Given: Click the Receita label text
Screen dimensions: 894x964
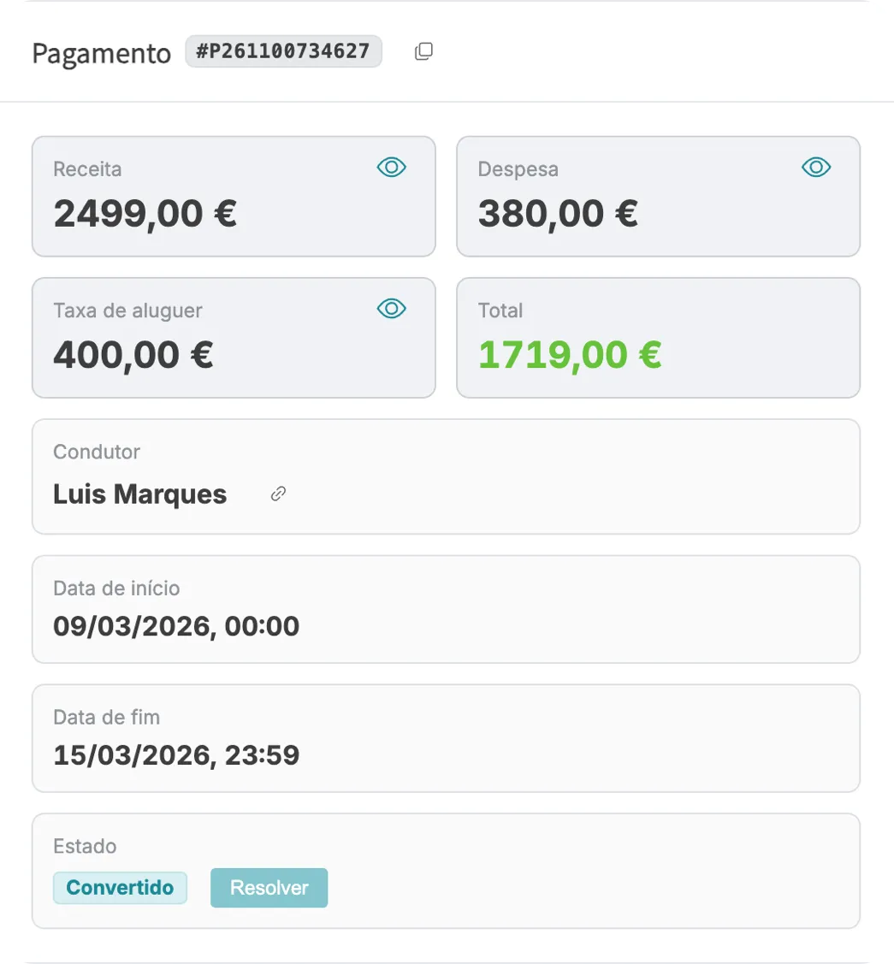Looking at the screenshot, I should 87,169.
